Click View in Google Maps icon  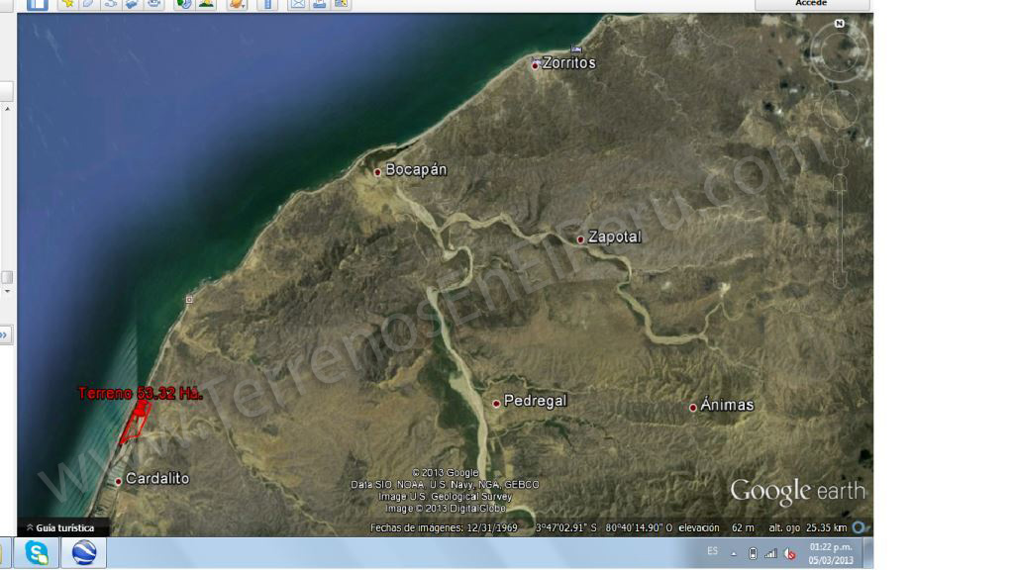(x=341, y=4)
